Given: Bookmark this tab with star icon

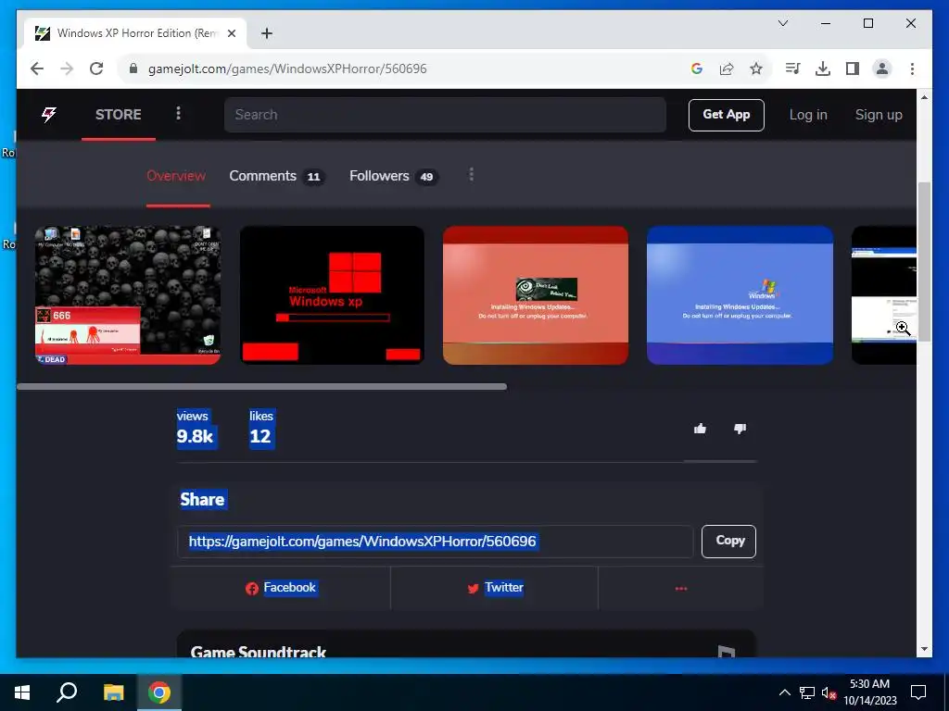Looking at the screenshot, I should coord(756,69).
